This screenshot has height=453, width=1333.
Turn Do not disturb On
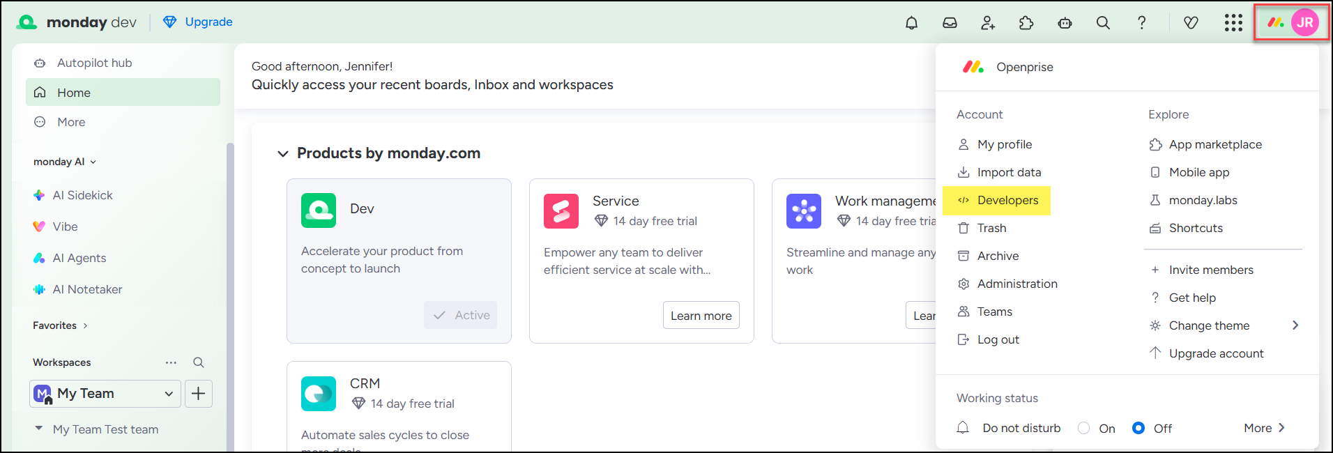coord(1084,428)
